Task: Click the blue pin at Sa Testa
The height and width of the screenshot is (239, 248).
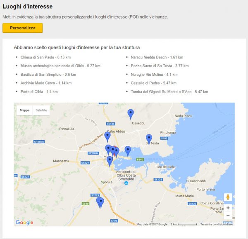Action: (149, 138)
